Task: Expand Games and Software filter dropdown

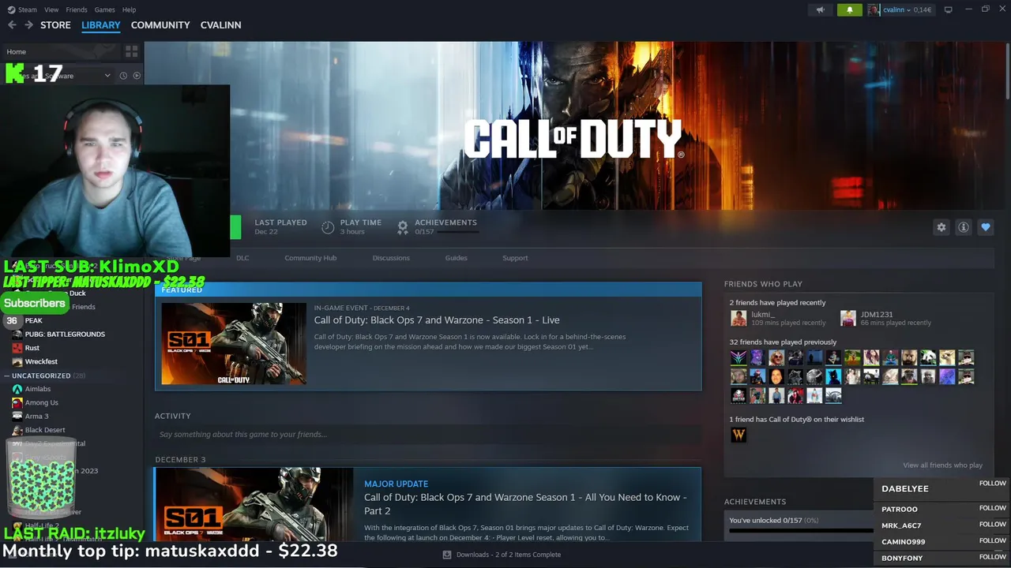Action: point(107,76)
